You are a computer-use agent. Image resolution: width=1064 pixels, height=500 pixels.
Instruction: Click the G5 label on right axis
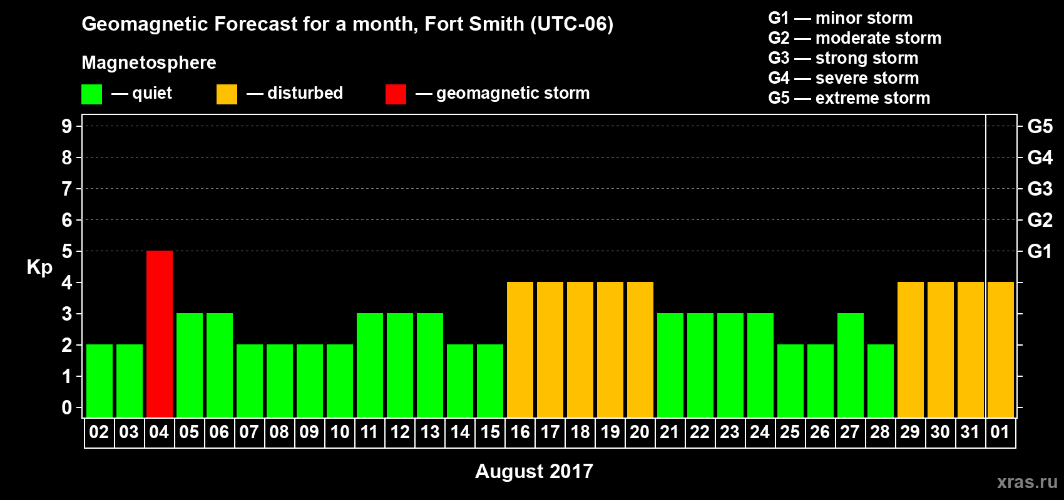[1040, 126]
